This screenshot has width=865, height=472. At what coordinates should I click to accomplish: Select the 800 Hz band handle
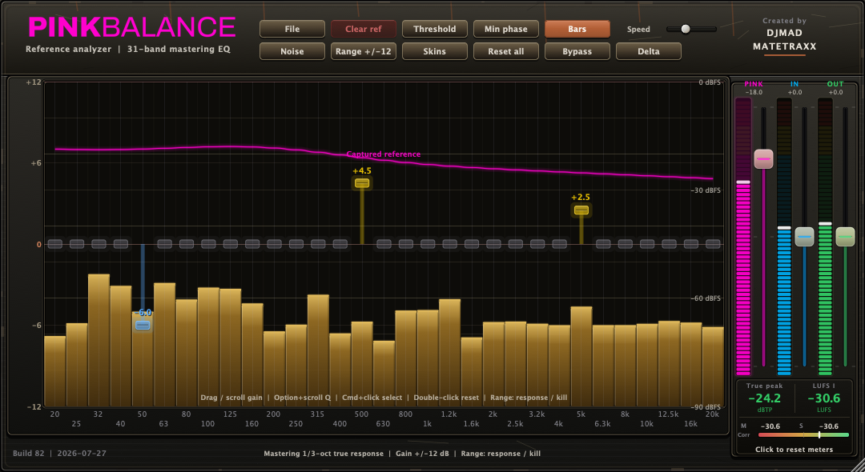[406, 244]
